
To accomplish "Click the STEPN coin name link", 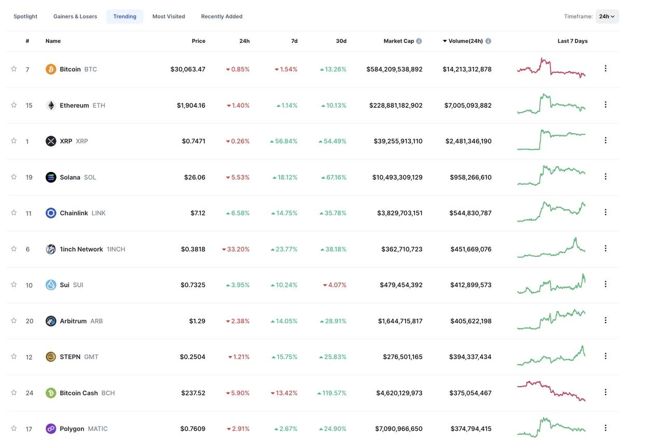I will click(x=70, y=357).
